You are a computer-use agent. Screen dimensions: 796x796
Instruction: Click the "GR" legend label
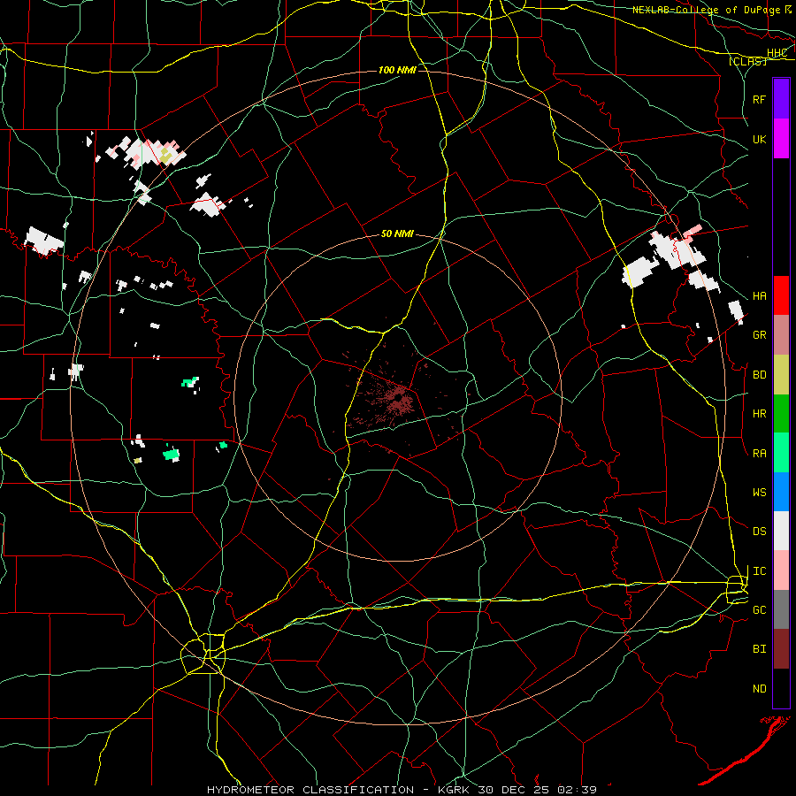tap(759, 335)
